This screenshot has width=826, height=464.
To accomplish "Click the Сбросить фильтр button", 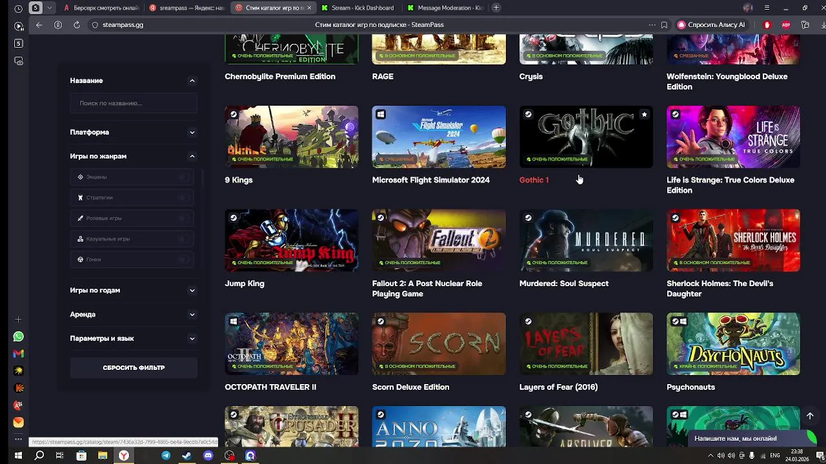I will tap(134, 367).
